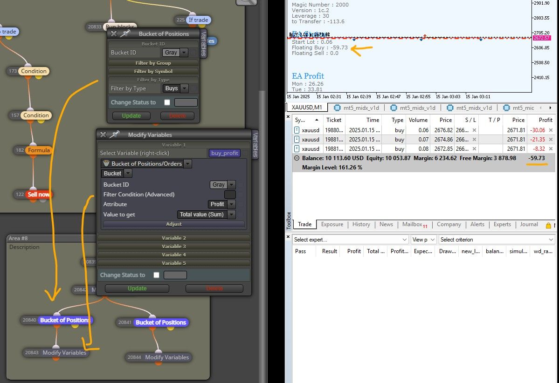Click the position icon of the 2672.85 trade
559x383 pixels.
tap(297, 149)
